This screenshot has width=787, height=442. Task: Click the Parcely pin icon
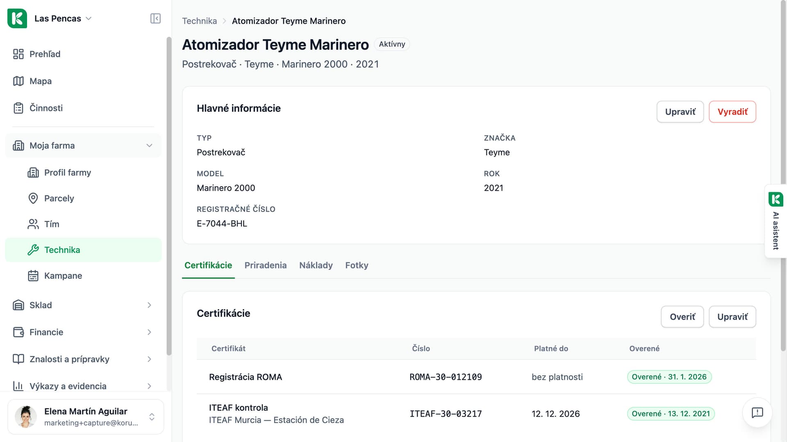point(33,198)
